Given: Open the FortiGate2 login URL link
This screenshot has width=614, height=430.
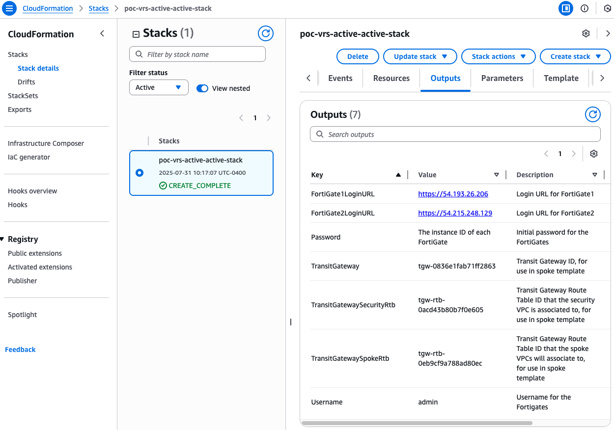Looking at the screenshot, I should click(x=455, y=213).
